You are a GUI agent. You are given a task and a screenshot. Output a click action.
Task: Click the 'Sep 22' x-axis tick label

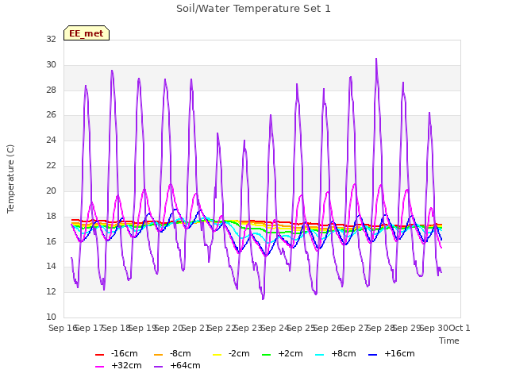[222, 328]
